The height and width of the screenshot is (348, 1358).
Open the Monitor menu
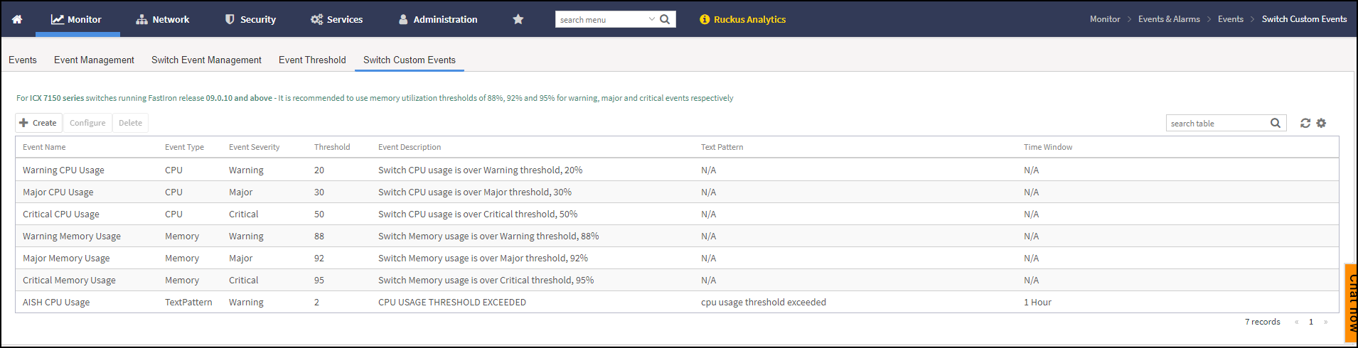point(76,19)
